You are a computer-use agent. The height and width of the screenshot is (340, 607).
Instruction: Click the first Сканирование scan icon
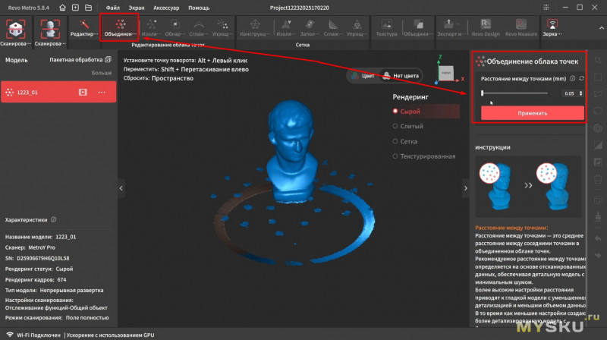tap(17, 29)
